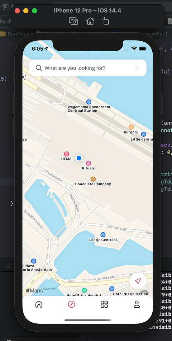Tap the pink HEMA map marker
The image size is (172, 341).
pyautogui.click(x=66, y=154)
